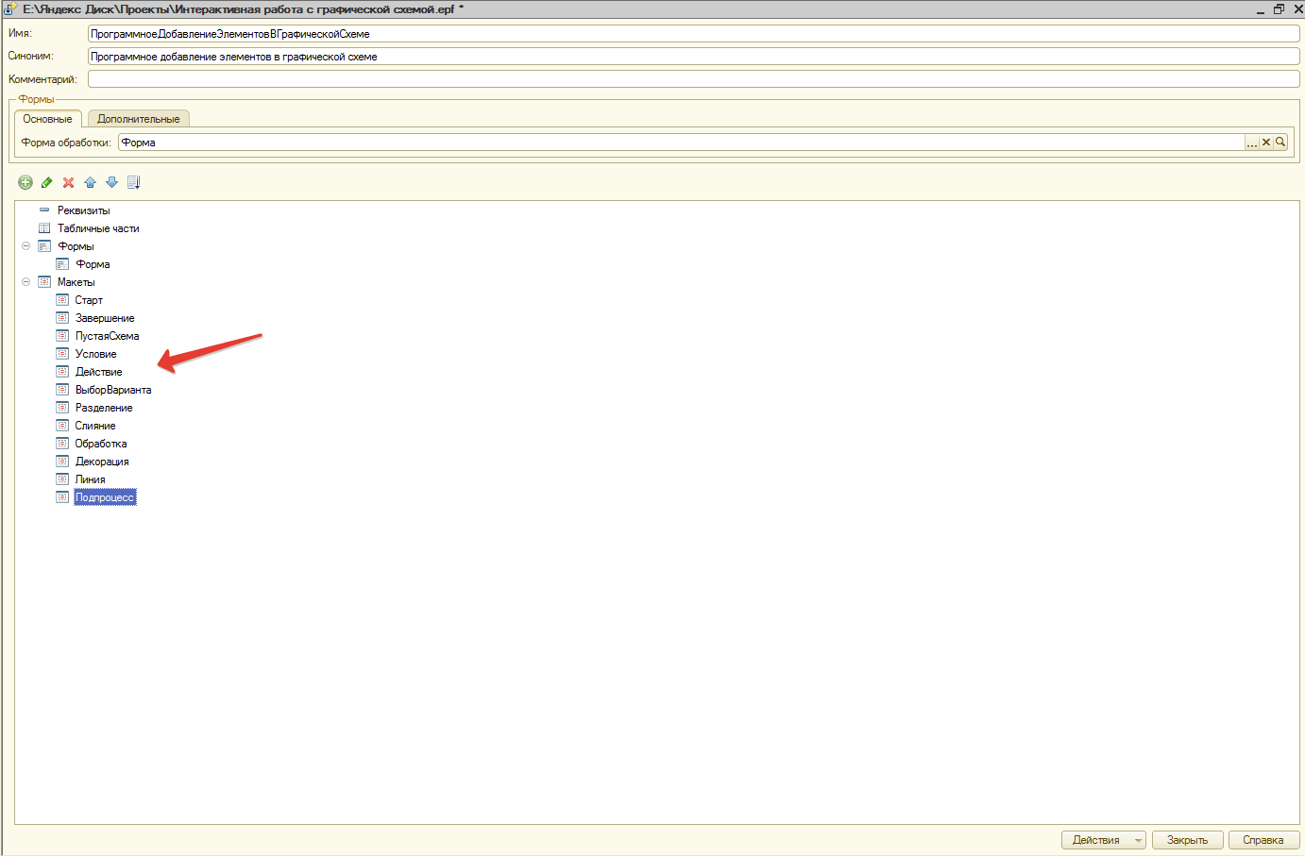Select the Основные tab
Screen dimensions: 1305x857
[47, 119]
